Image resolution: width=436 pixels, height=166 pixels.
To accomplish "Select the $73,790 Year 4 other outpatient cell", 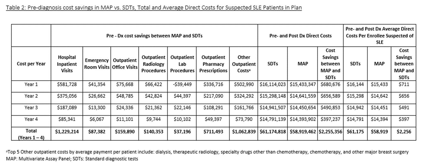I will pyautogui.click(x=244, y=119).
